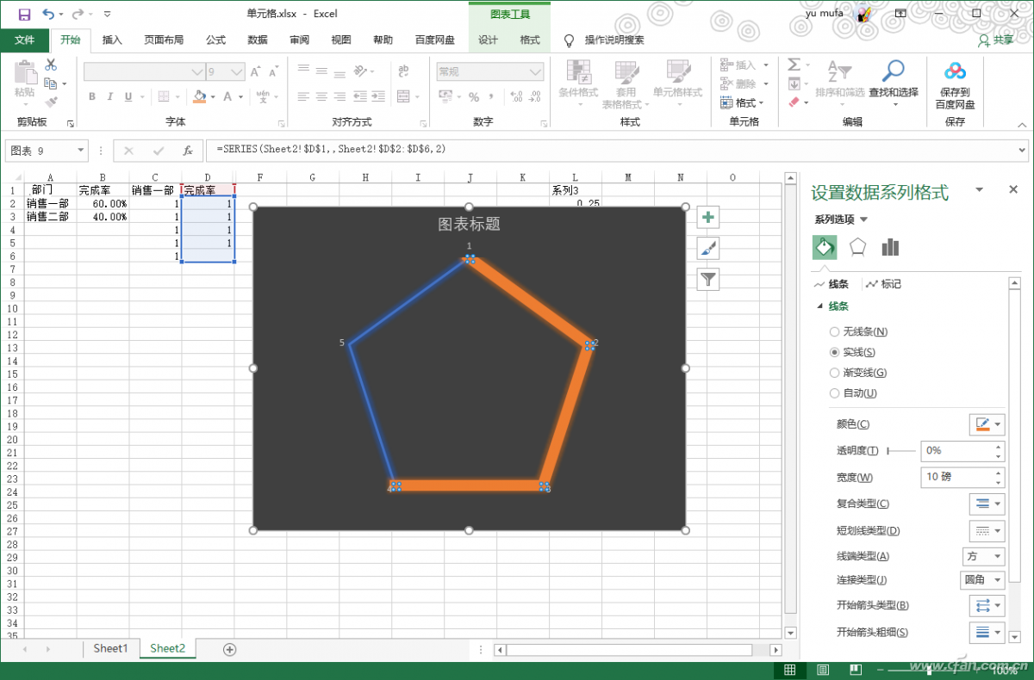
Task: Select the Series Options bar chart icon
Action: 890,247
